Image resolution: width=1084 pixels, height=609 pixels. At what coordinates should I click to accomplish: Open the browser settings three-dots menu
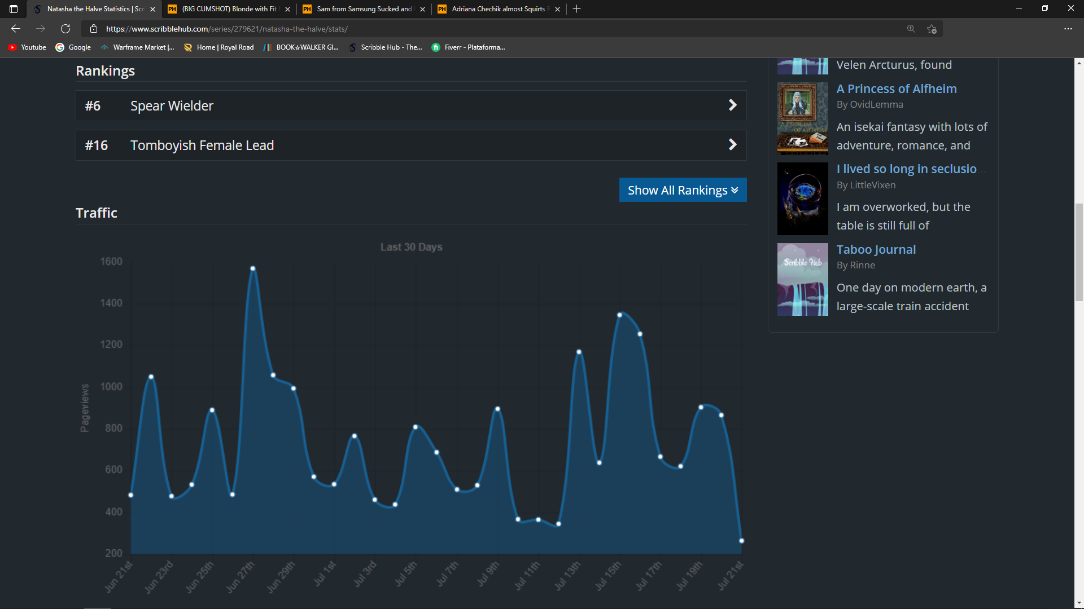coord(1068,29)
